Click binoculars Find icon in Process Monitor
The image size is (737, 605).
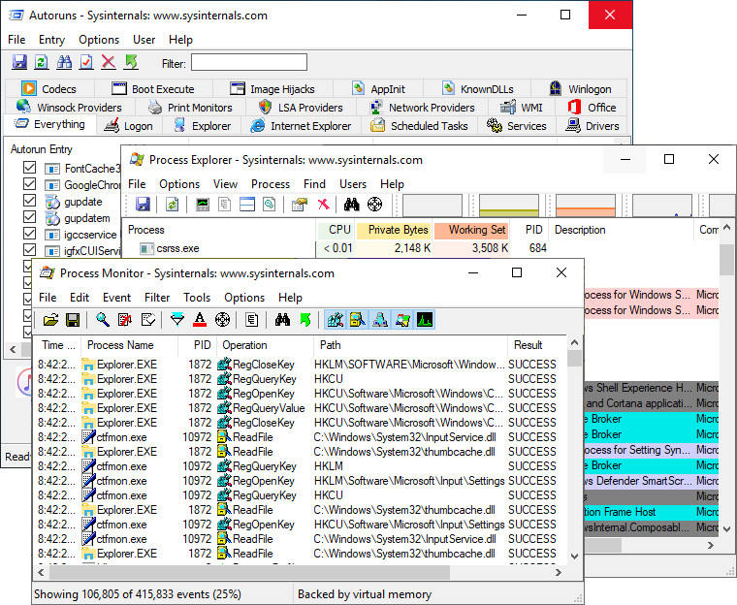tap(282, 320)
